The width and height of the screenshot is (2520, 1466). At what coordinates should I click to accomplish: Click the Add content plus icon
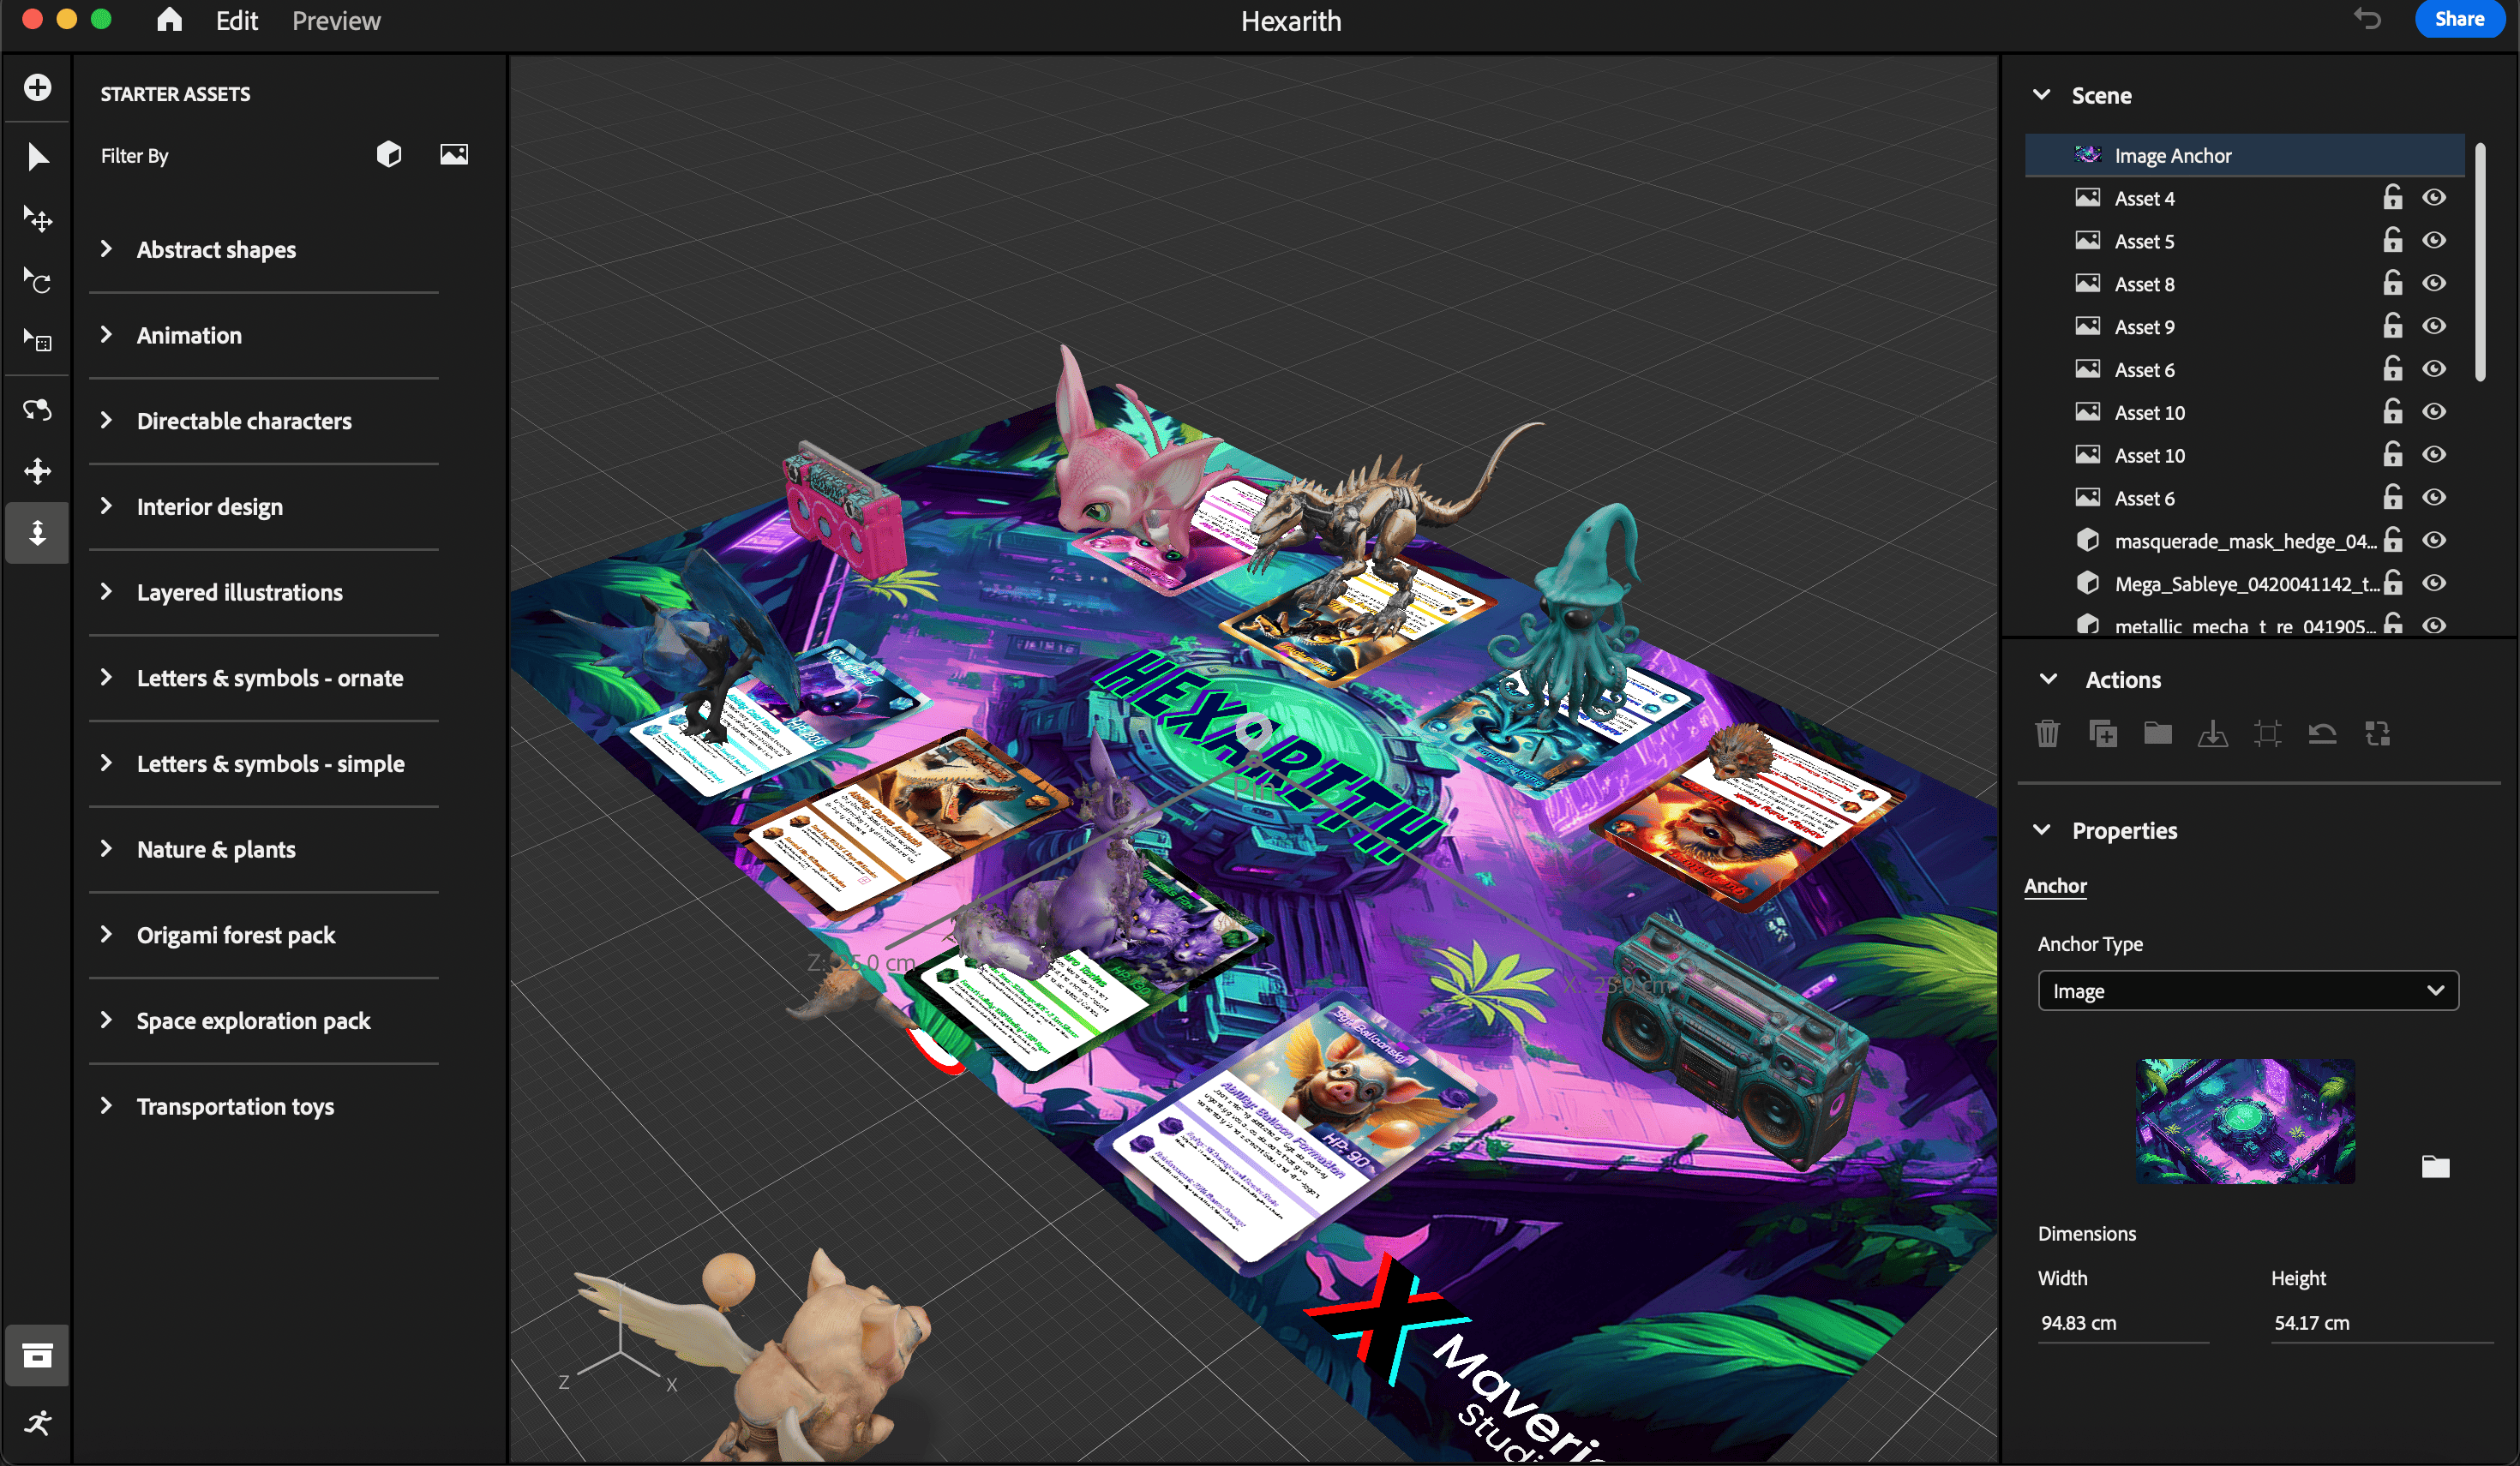(x=37, y=88)
